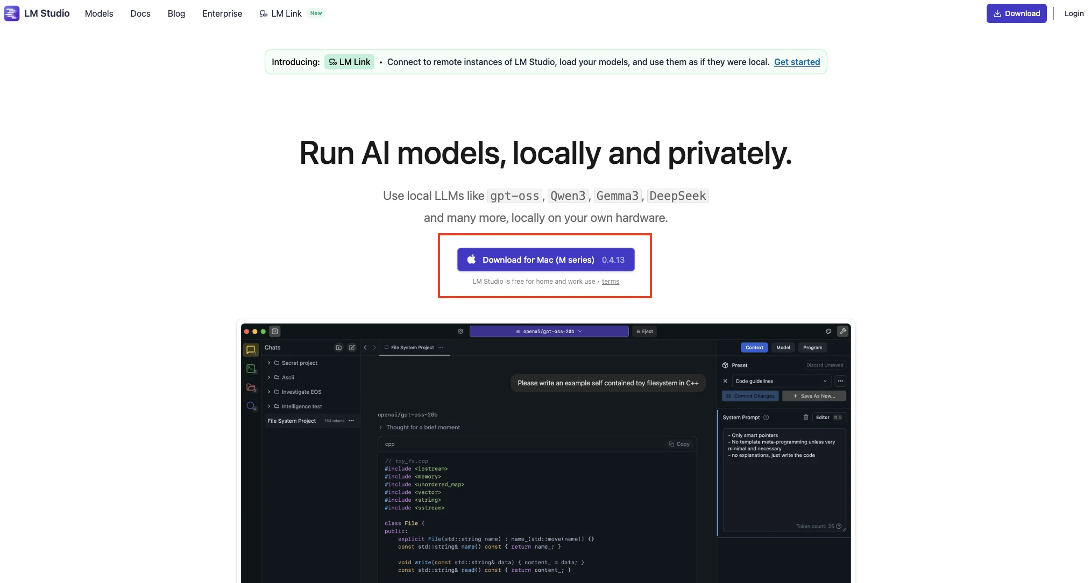Image resolution: width=1091 pixels, height=583 pixels.
Task: Click the DeepSeek model name in the tagline
Action: tap(678, 196)
